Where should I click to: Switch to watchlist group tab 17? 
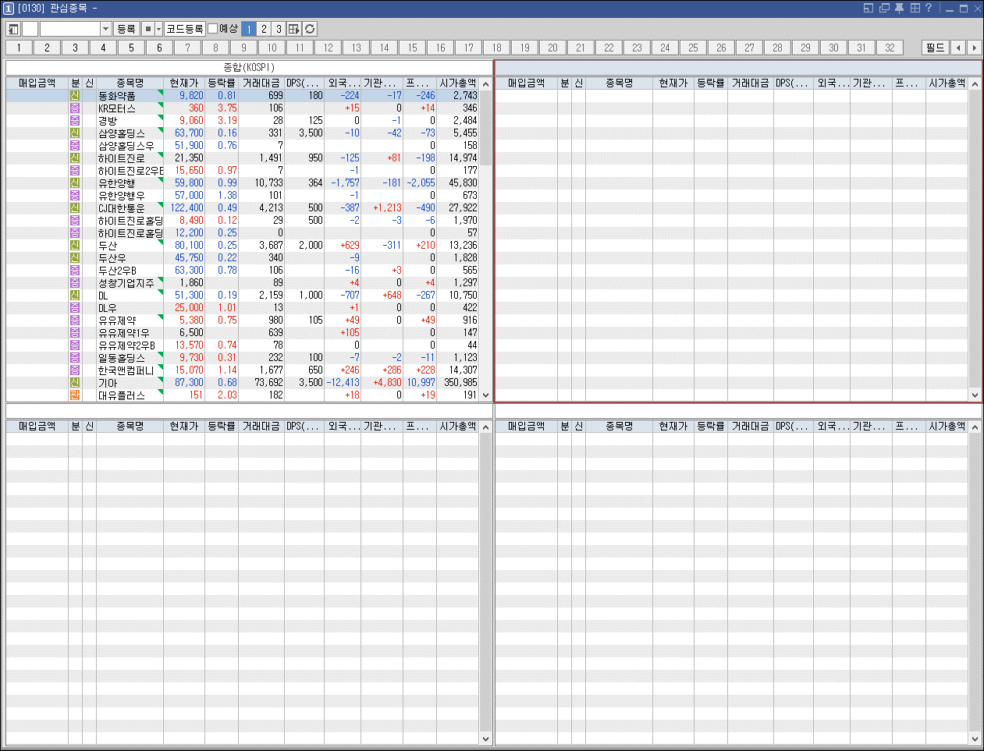pyautogui.click(x=468, y=48)
